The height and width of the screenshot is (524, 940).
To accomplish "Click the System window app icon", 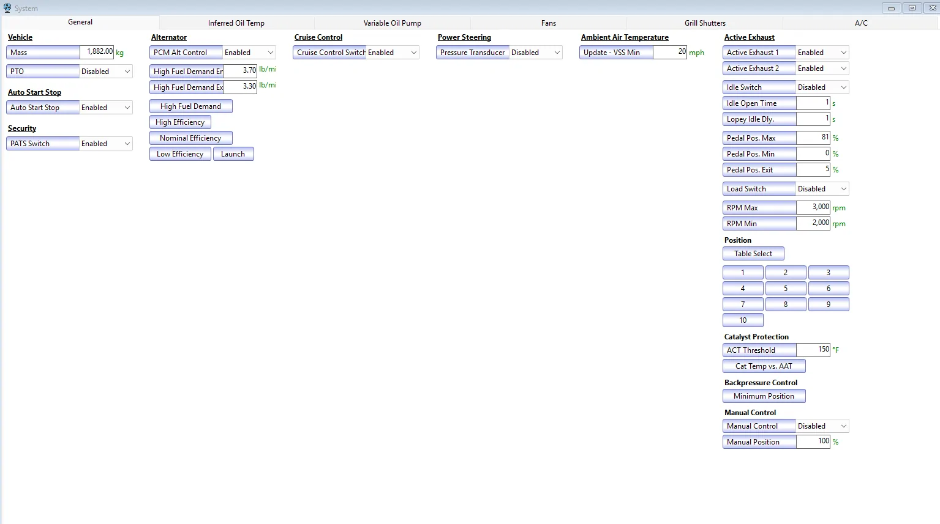I will [7, 8].
